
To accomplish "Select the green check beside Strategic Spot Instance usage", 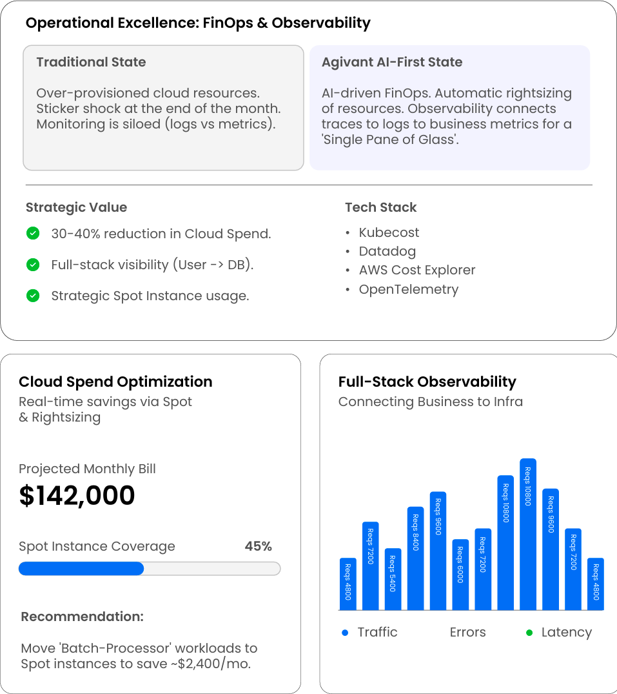I will click(x=33, y=296).
